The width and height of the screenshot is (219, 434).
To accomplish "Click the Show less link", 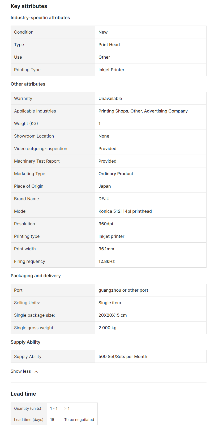I will pyautogui.click(x=21, y=371).
